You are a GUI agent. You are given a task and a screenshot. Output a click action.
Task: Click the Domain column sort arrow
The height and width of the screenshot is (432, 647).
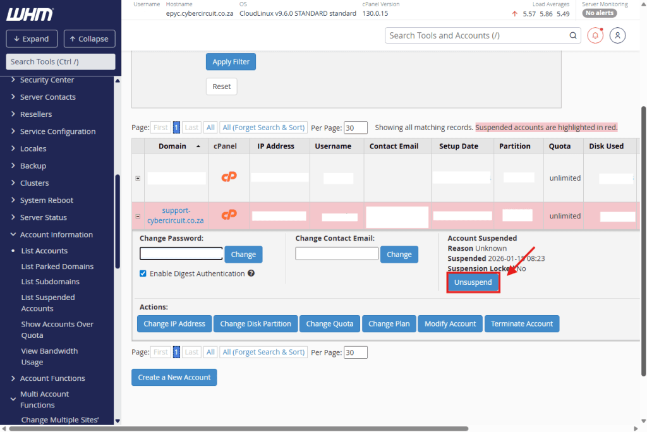click(x=198, y=146)
